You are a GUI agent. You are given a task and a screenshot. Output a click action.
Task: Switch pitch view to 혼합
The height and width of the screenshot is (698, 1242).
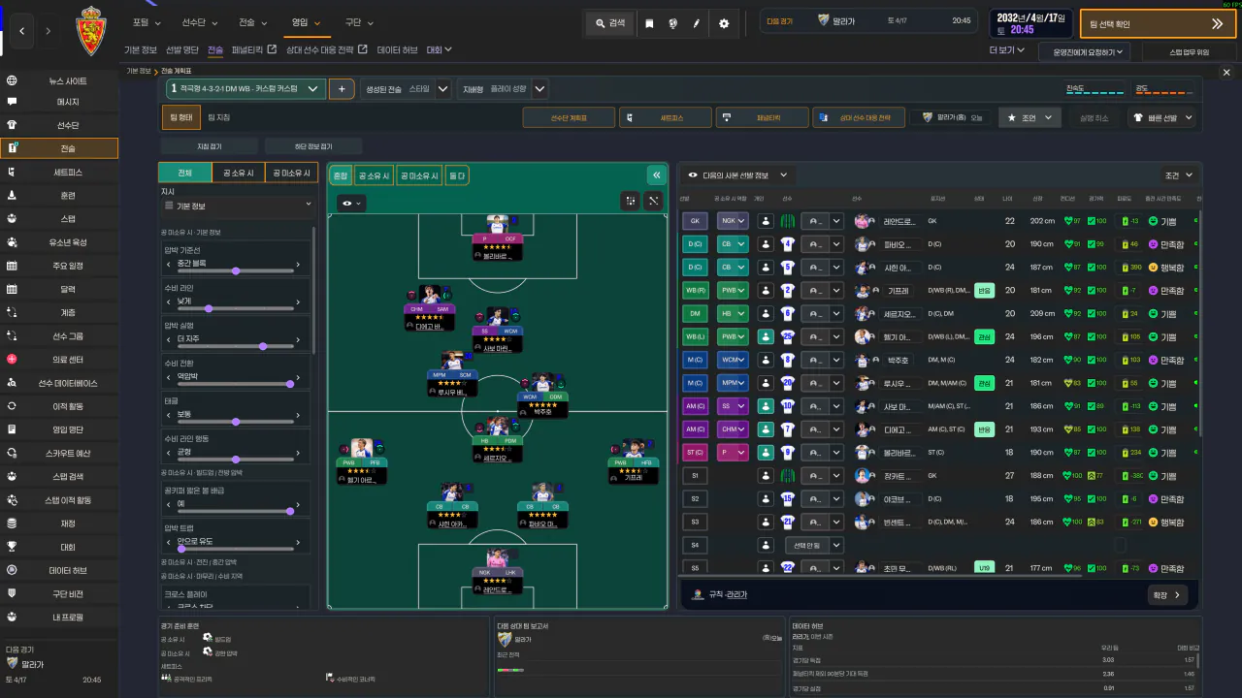(x=341, y=175)
